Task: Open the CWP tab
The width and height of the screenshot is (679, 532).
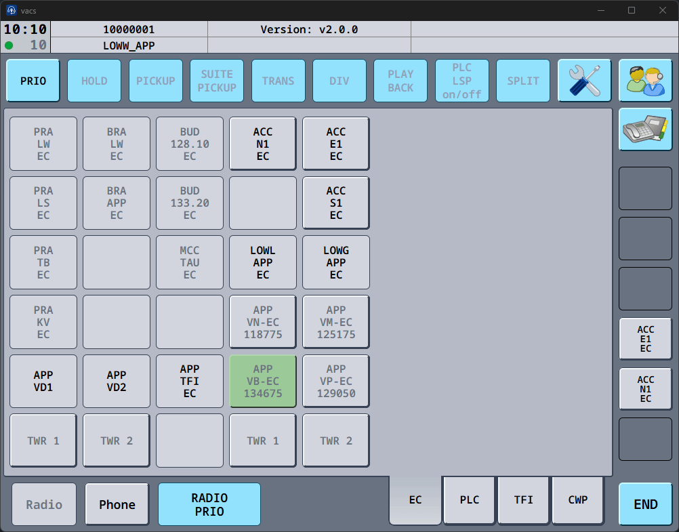Action: (x=578, y=500)
